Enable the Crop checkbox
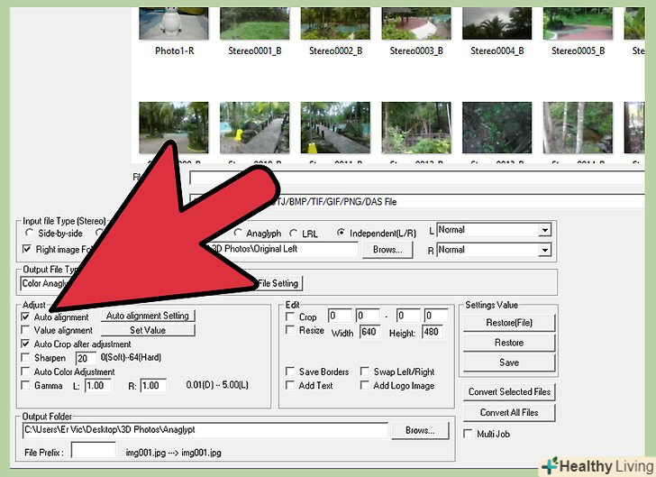 coord(289,316)
